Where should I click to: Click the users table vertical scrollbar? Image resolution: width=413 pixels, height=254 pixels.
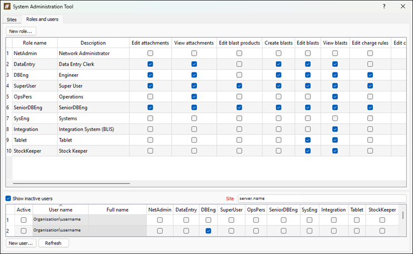point(403,215)
